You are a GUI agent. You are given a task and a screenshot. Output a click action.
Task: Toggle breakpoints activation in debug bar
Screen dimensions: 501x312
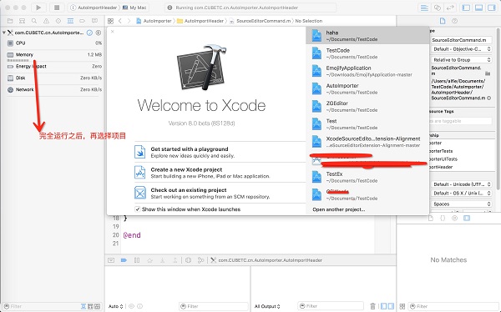pos(124,260)
